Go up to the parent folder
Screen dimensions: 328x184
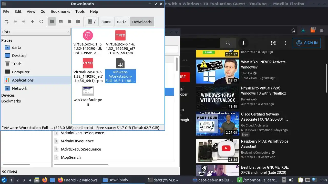coord(33,22)
